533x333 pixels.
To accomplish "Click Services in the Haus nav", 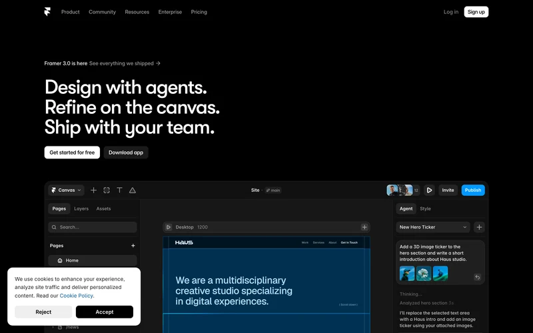I will pyautogui.click(x=318, y=242).
